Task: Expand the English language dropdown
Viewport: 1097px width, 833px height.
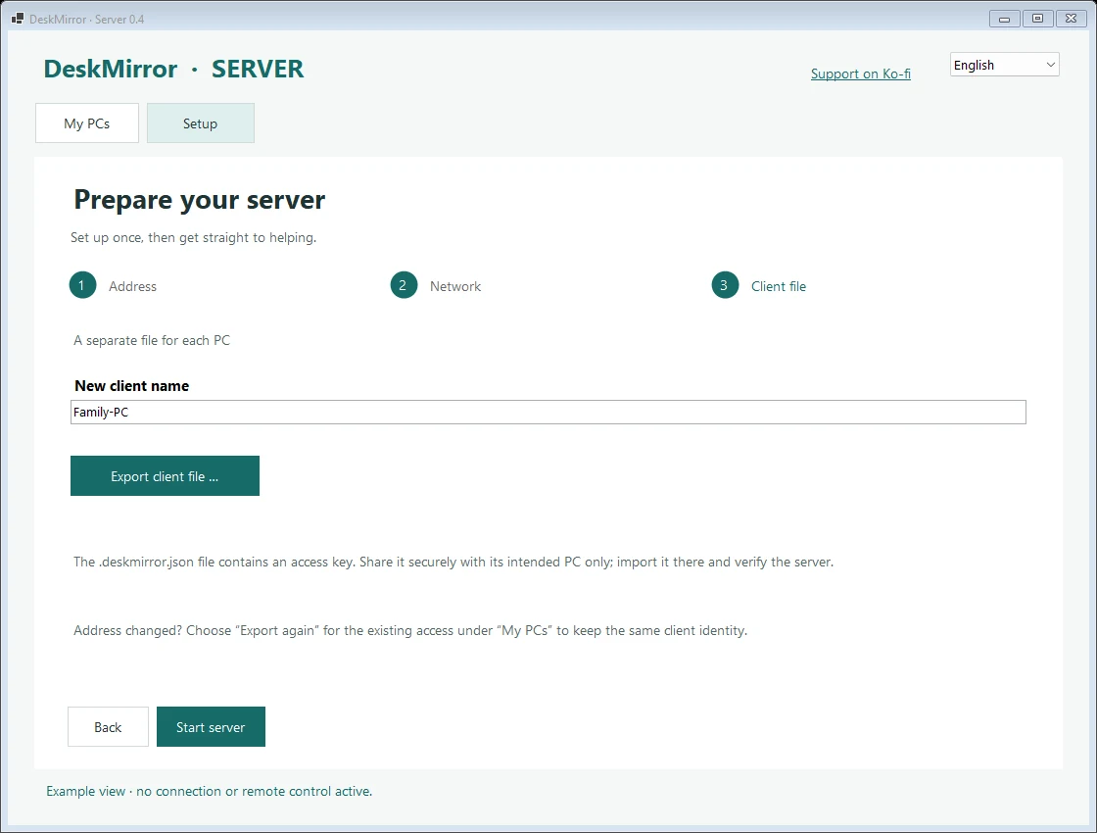Action: coord(1004,65)
